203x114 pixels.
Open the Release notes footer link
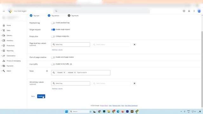tap(116, 105)
